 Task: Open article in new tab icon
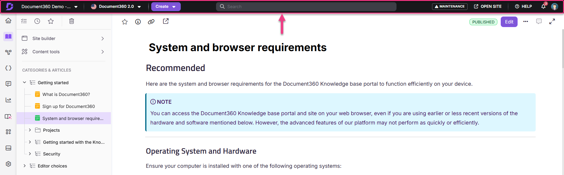tap(166, 21)
